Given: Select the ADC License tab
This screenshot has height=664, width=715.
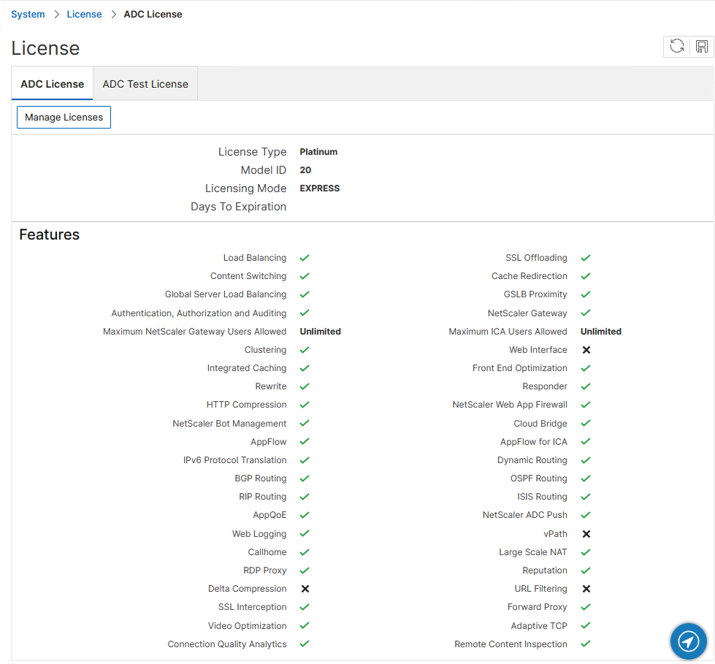Looking at the screenshot, I should pos(51,83).
